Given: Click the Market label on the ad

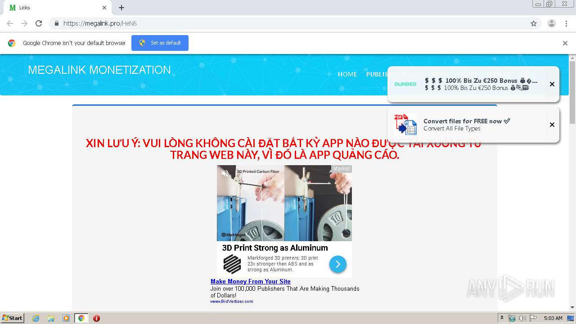Looking at the screenshot, I should (342, 169).
